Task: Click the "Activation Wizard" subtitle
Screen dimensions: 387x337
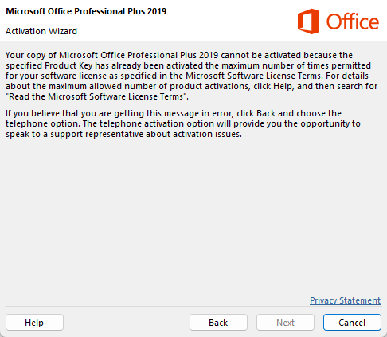Action: point(41,31)
